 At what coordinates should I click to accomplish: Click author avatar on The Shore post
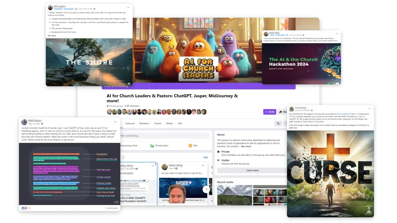(x=50, y=8)
